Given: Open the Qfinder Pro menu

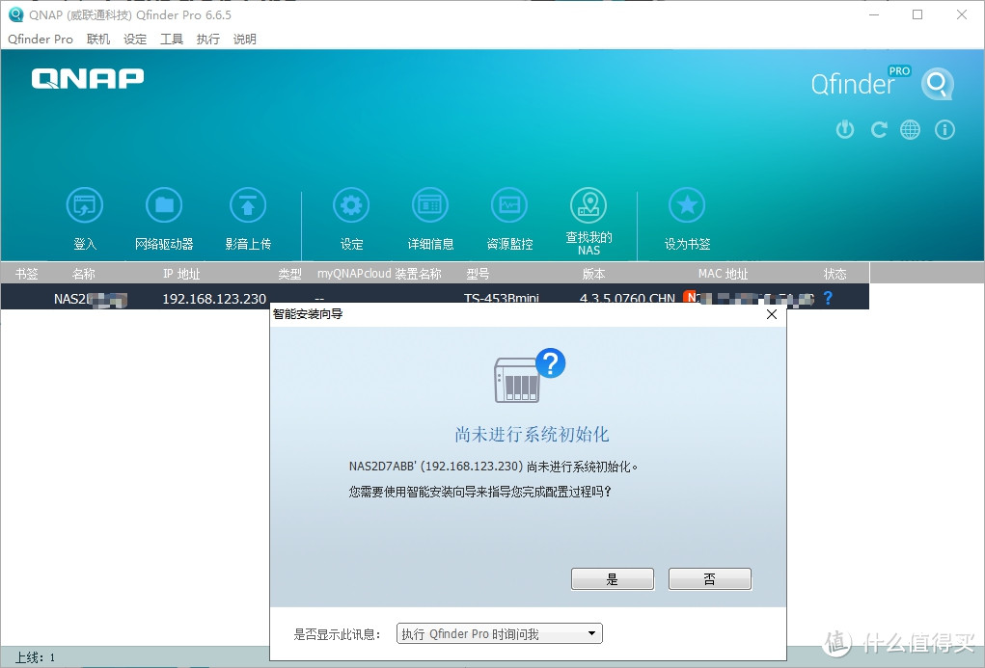Looking at the screenshot, I should pyautogui.click(x=41, y=39).
